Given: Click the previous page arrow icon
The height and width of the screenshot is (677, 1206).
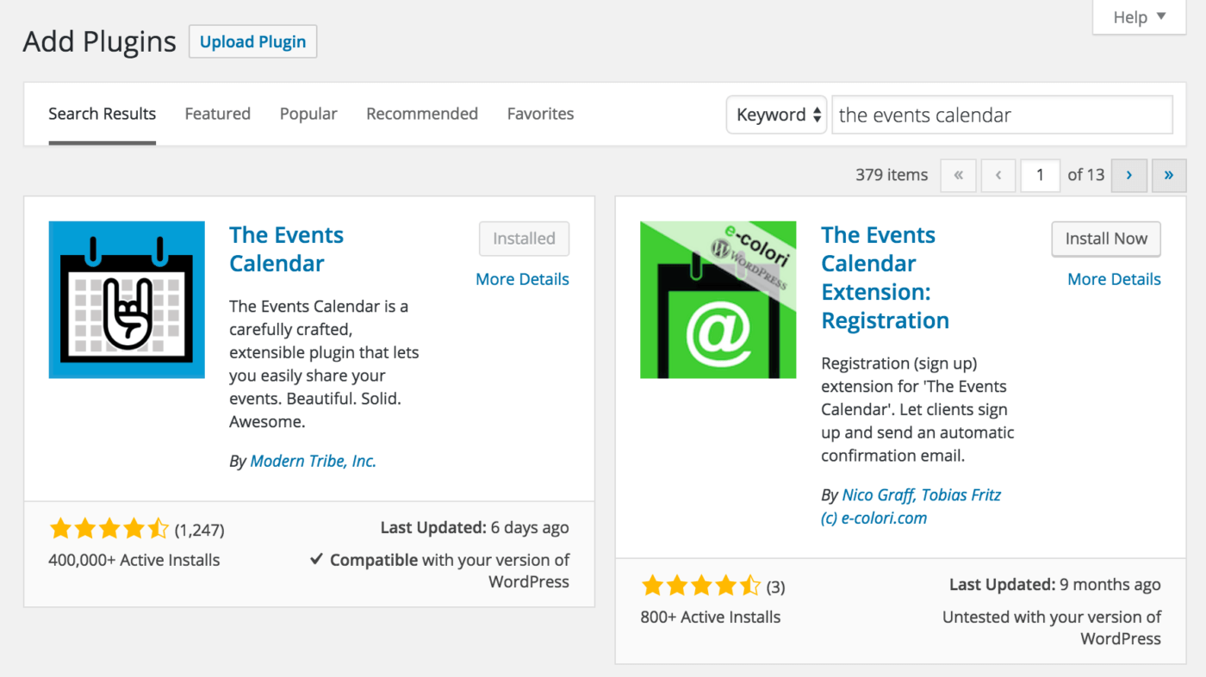Looking at the screenshot, I should click(998, 175).
